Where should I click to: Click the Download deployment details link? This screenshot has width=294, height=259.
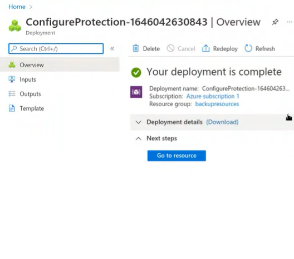tap(222, 122)
